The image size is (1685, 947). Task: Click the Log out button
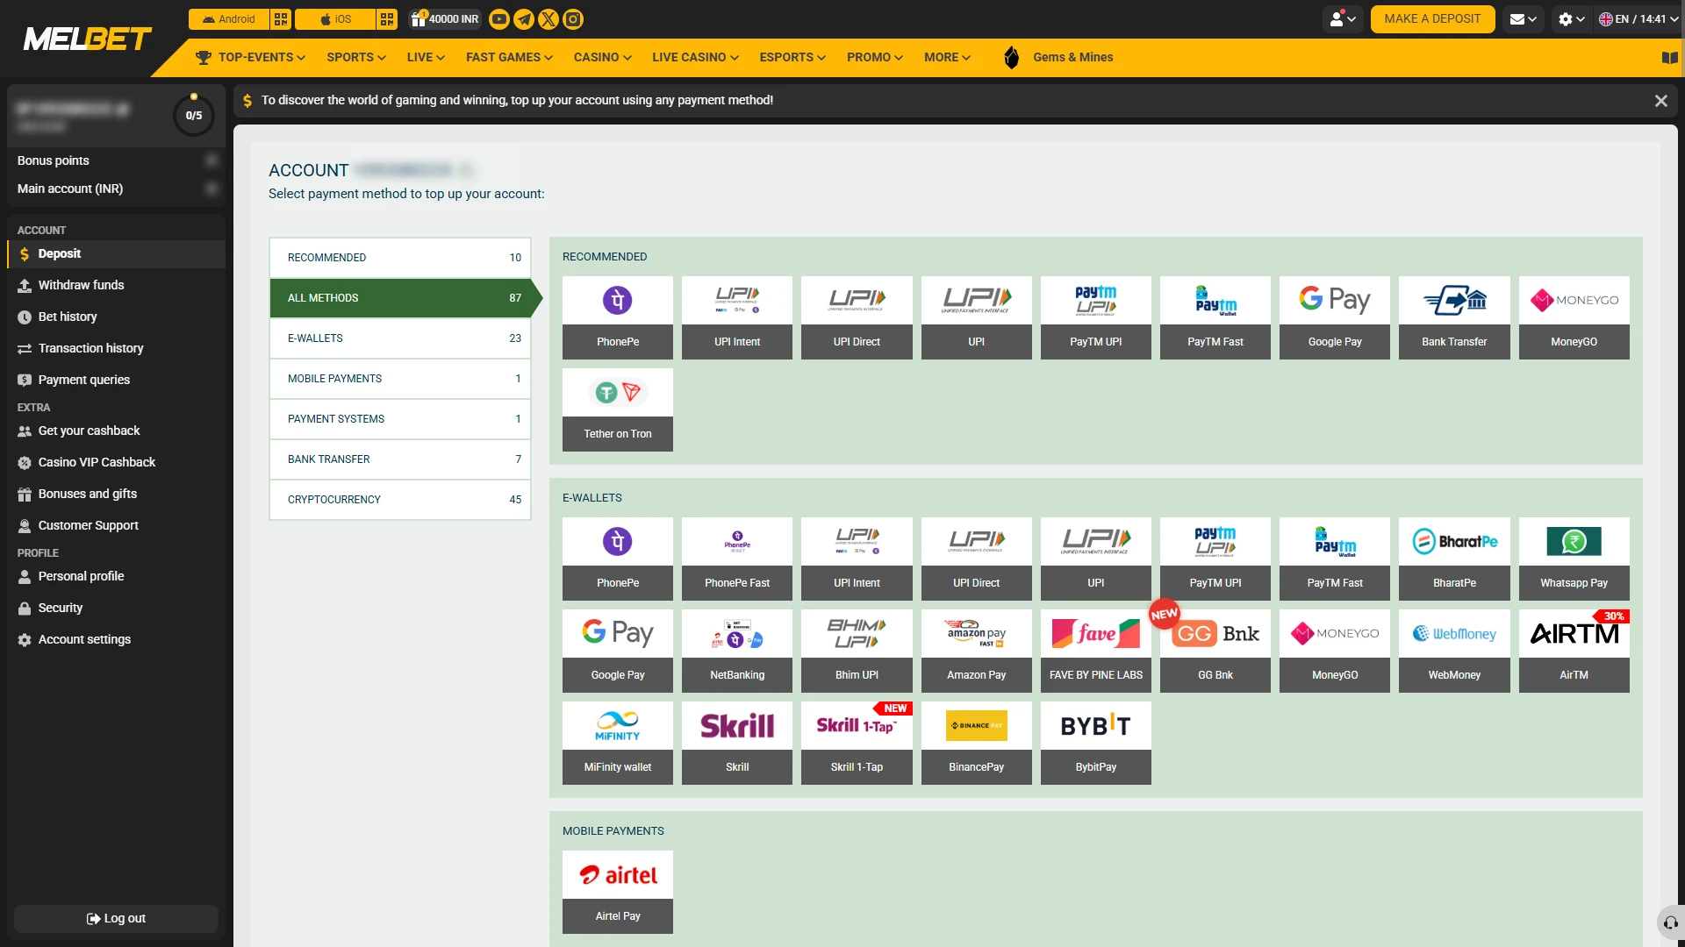point(116,919)
